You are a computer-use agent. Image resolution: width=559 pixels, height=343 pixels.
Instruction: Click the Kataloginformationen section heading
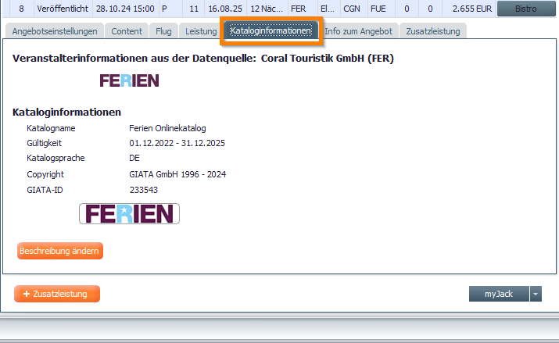click(x=66, y=113)
